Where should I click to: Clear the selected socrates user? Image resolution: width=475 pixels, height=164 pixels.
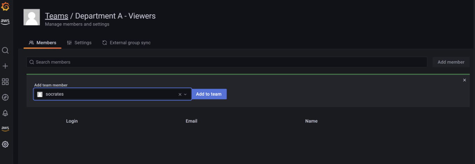pos(180,94)
